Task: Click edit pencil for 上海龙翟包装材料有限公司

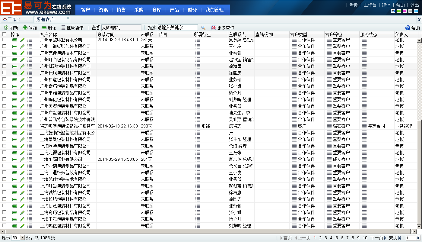Action: click(22, 153)
